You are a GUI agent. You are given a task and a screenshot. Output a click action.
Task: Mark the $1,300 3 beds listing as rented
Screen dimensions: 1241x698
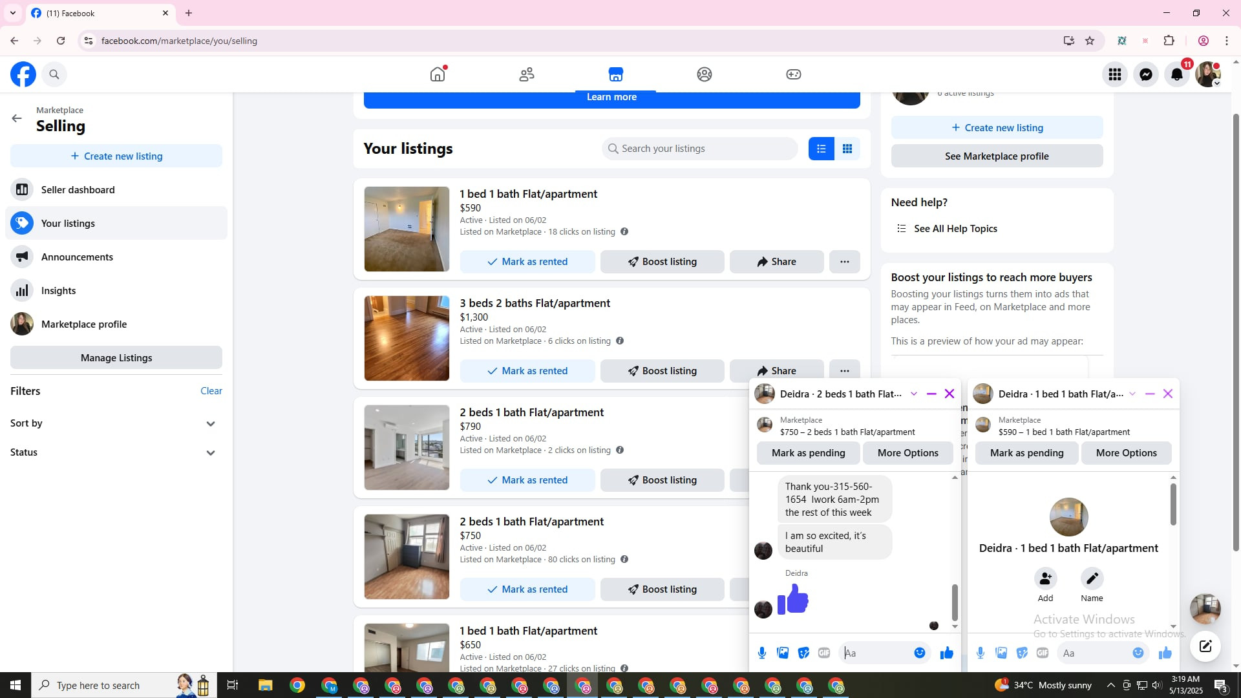click(x=527, y=371)
